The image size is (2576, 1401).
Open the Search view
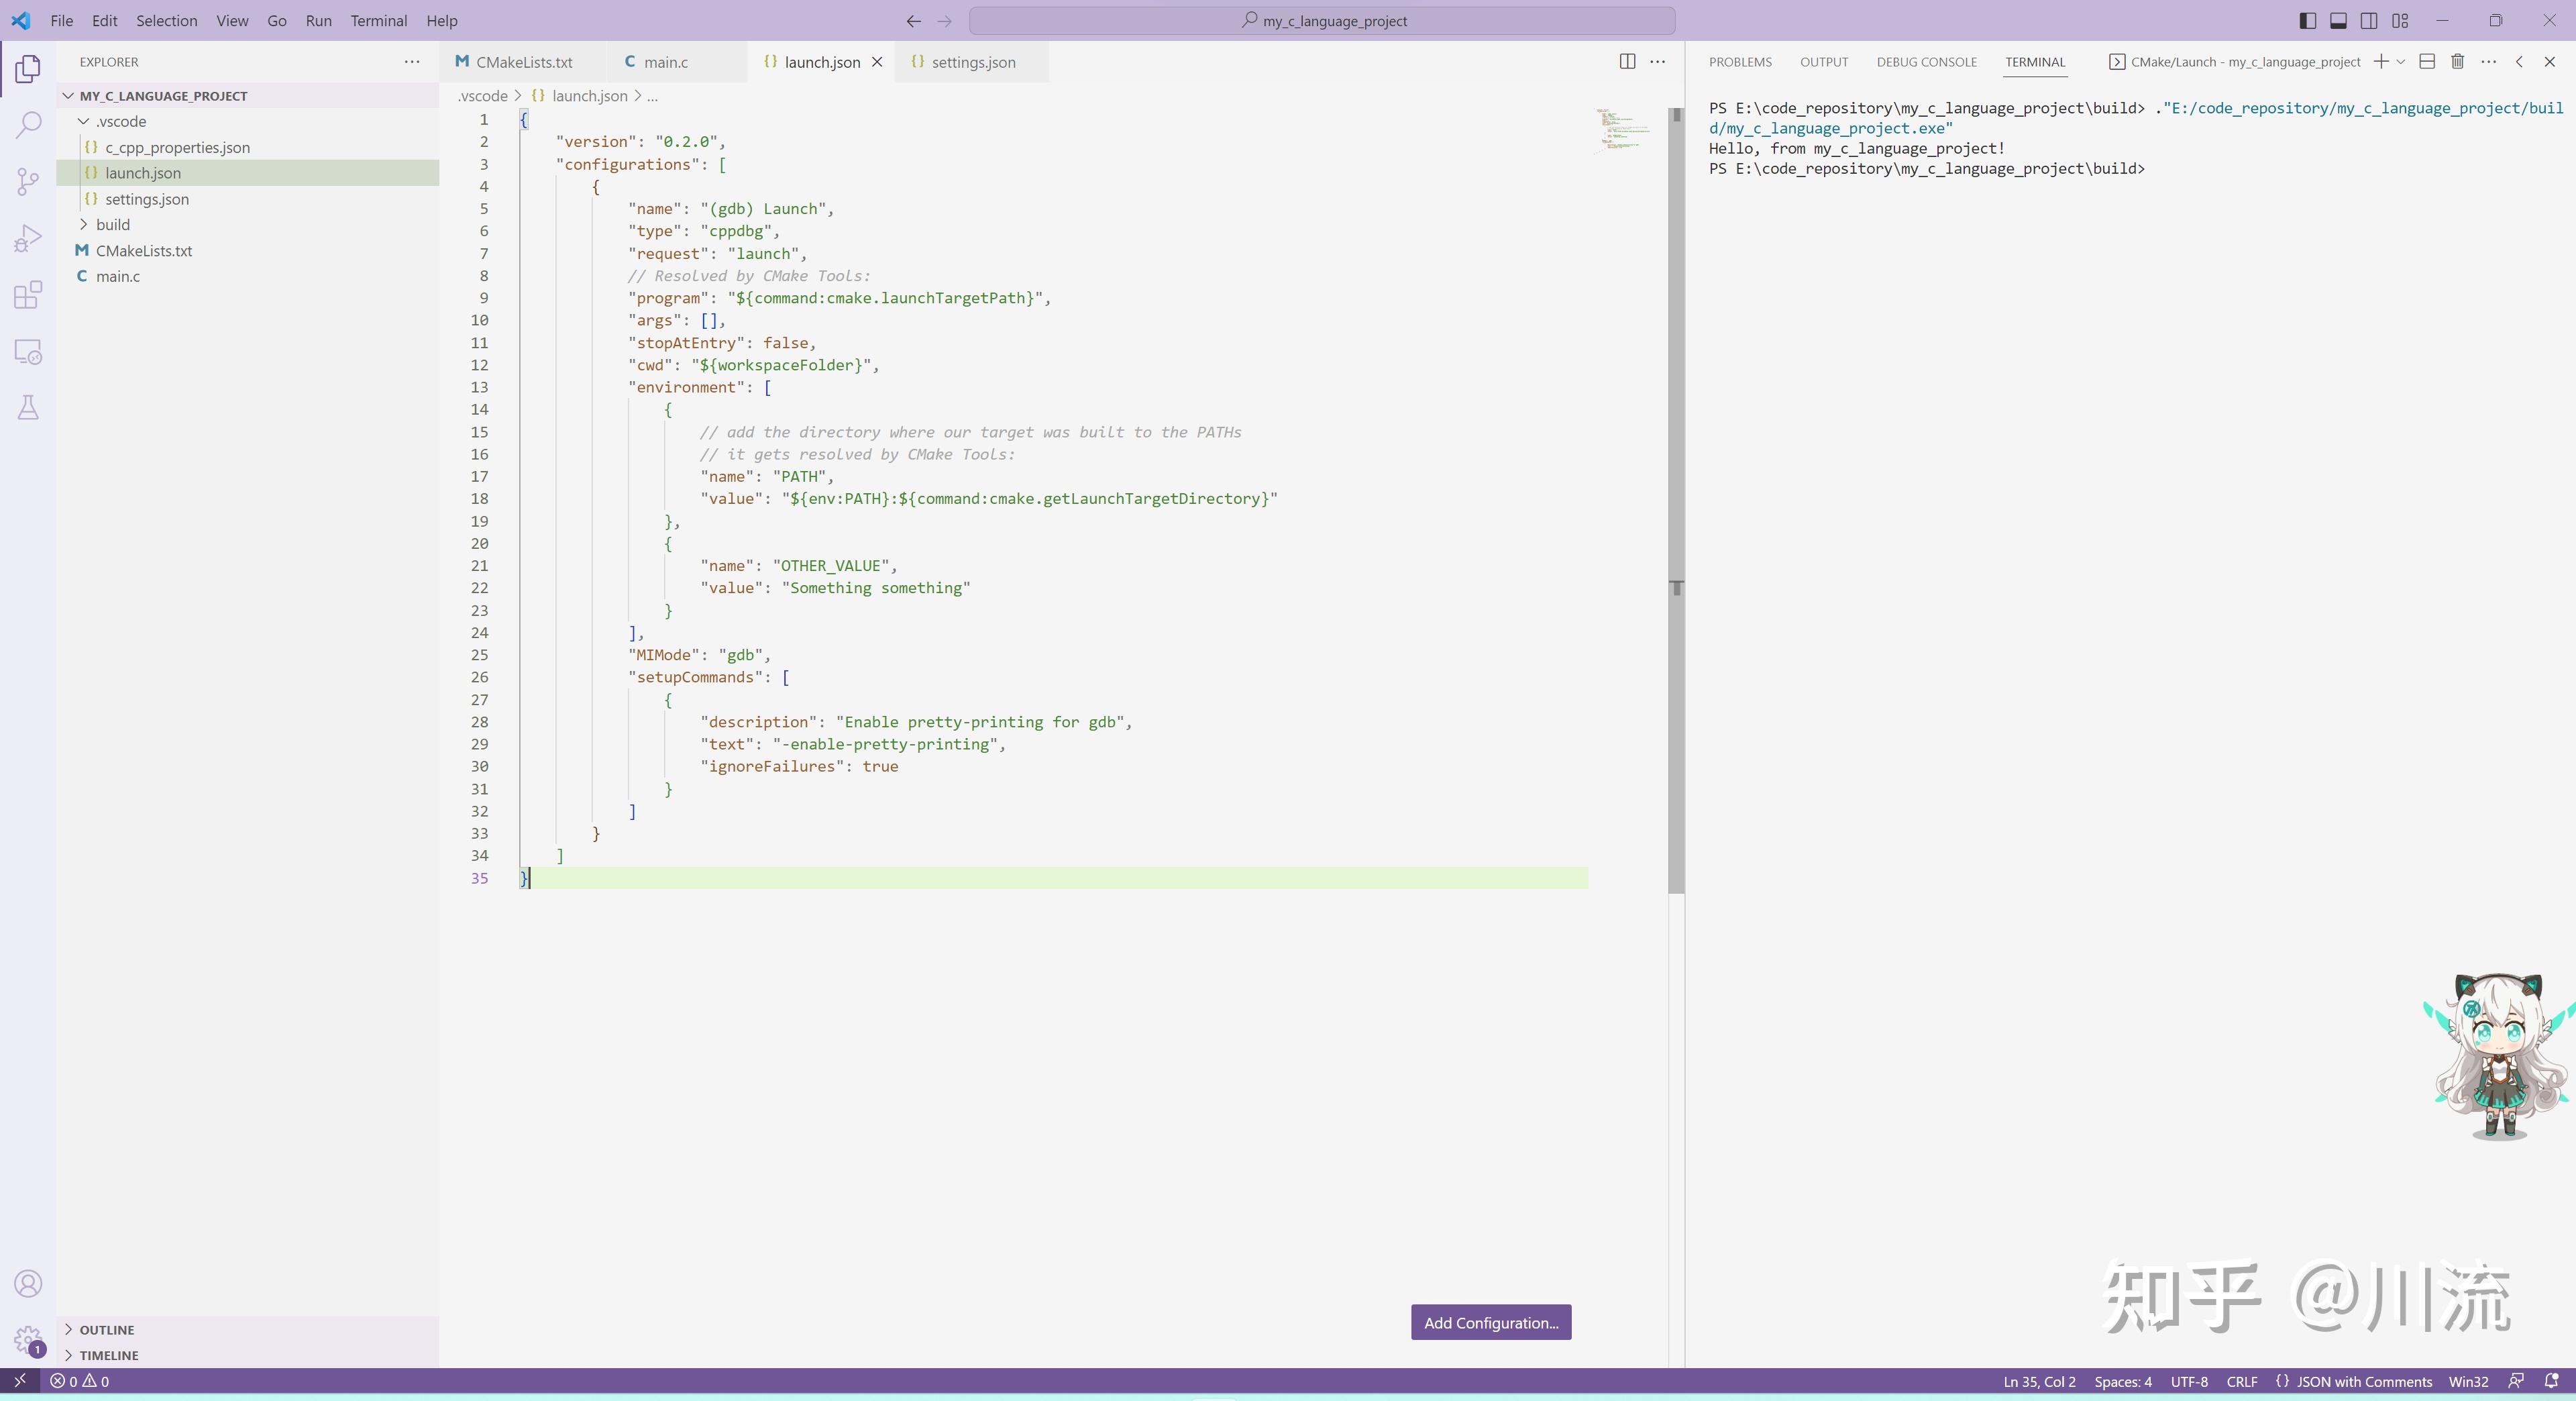[28, 124]
